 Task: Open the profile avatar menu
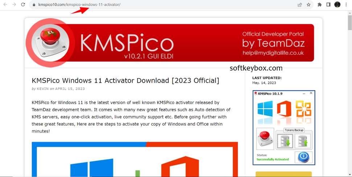[x=337, y=4]
